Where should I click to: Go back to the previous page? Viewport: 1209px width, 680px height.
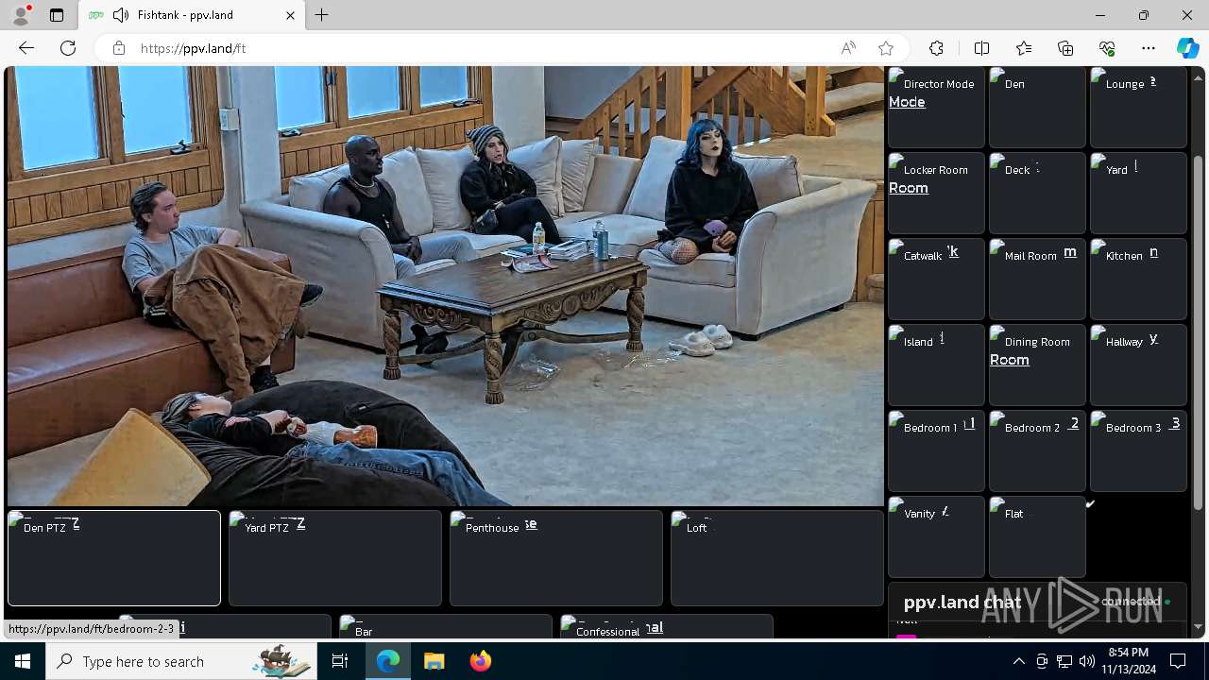[x=26, y=48]
